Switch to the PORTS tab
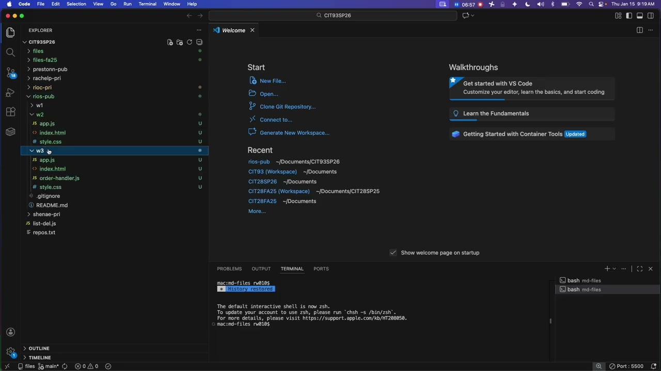Screen dimensions: 661x371 coord(321,269)
